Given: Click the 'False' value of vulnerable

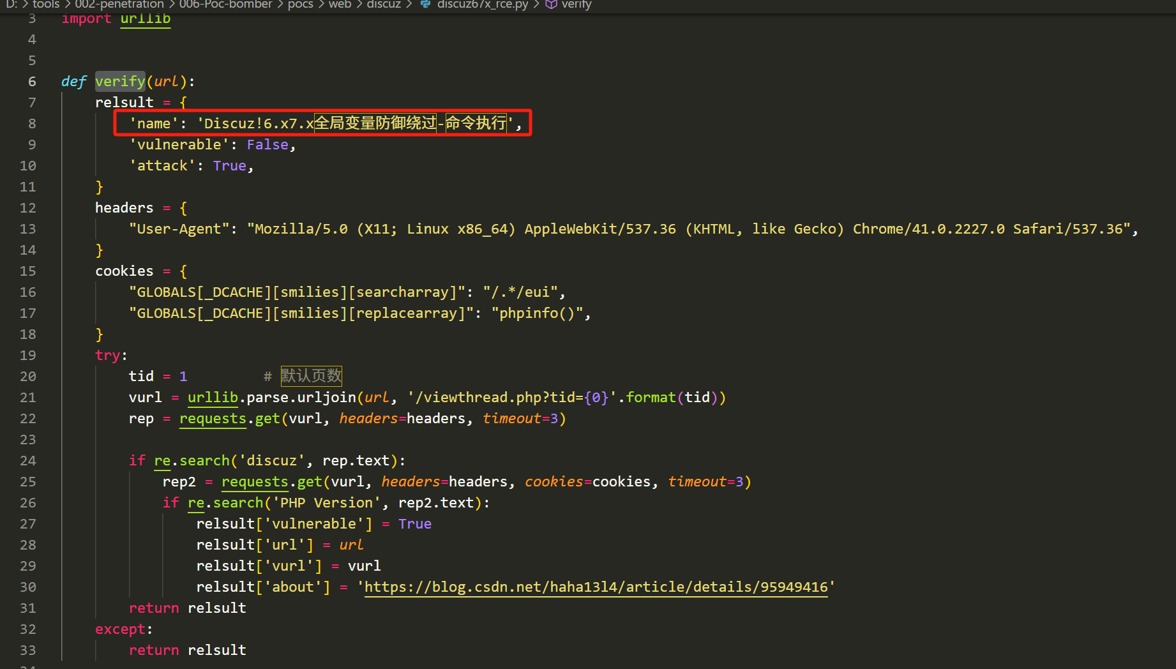Looking at the screenshot, I should 268,145.
